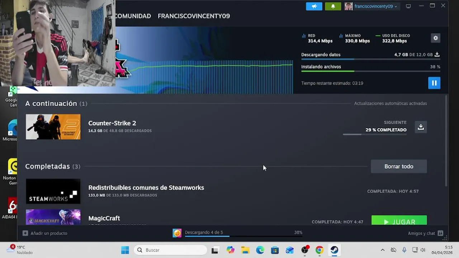Click the MagicCraft title
The height and width of the screenshot is (258, 459).
[x=104, y=218]
